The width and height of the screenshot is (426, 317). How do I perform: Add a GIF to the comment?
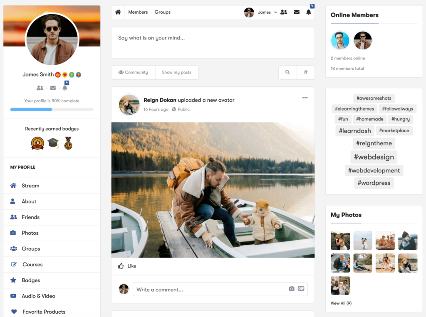[x=301, y=288]
